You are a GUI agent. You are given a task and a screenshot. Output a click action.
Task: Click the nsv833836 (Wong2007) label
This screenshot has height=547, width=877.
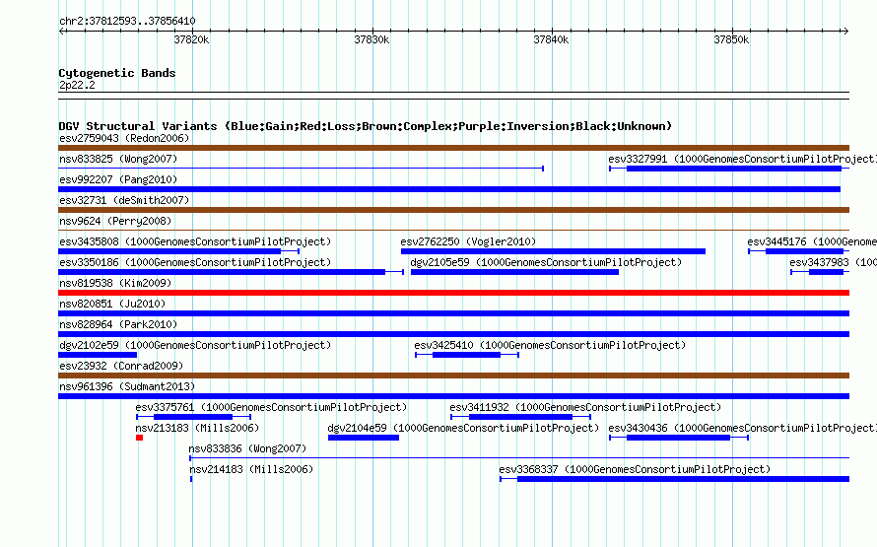click(x=247, y=448)
